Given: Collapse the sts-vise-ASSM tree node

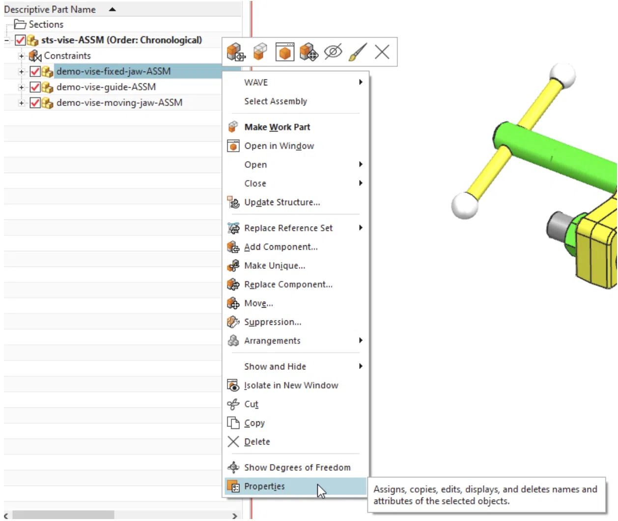Looking at the screenshot, I should click(7, 41).
